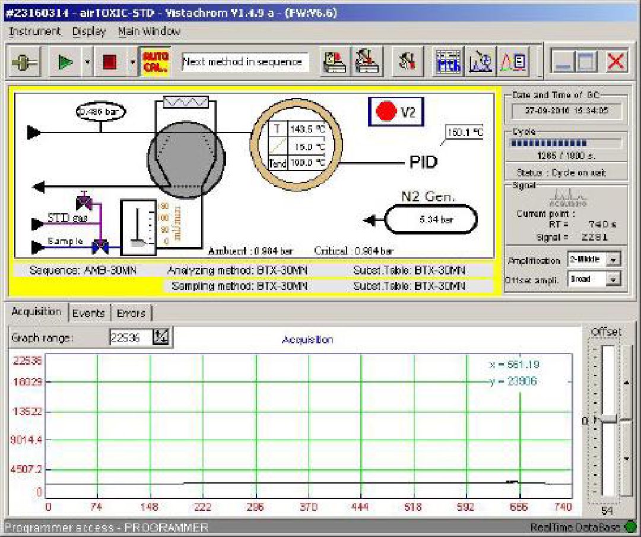Image resolution: width=641 pixels, height=537 pixels.
Task: Click the chromatogram viewer toolbar icon
Action: [480, 62]
